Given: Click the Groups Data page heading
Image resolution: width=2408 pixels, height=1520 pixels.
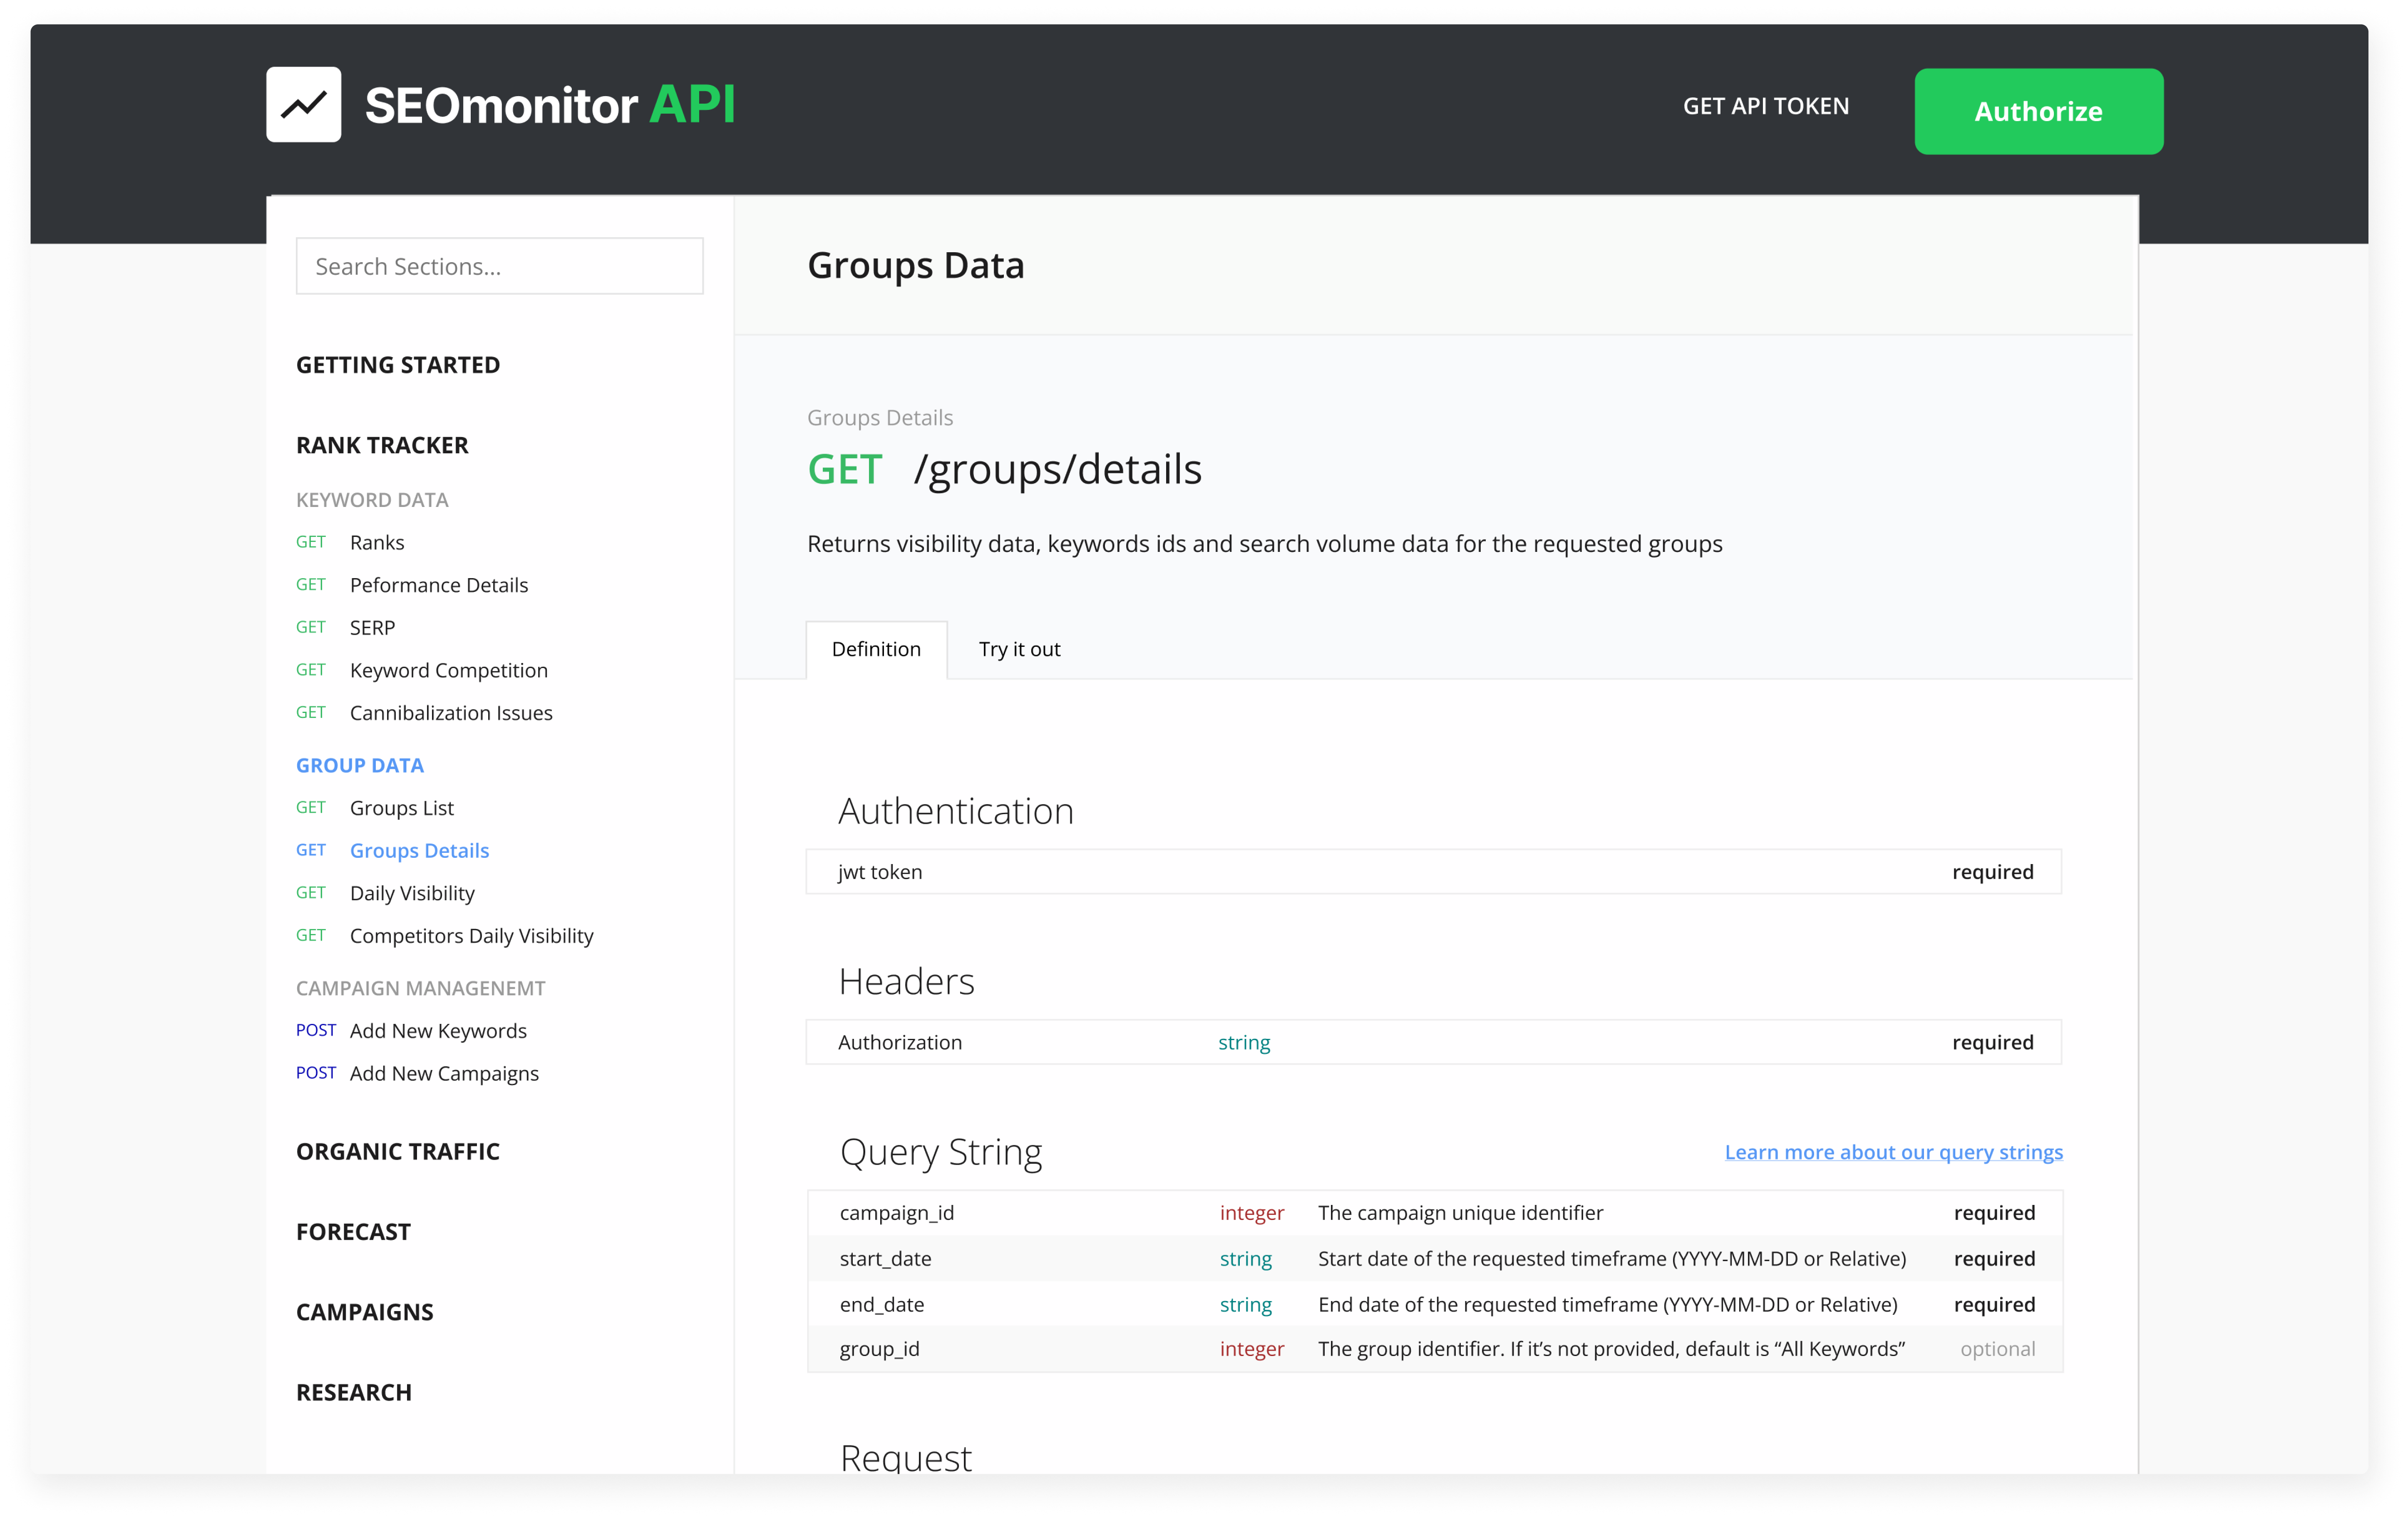Looking at the screenshot, I should pos(915,266).
